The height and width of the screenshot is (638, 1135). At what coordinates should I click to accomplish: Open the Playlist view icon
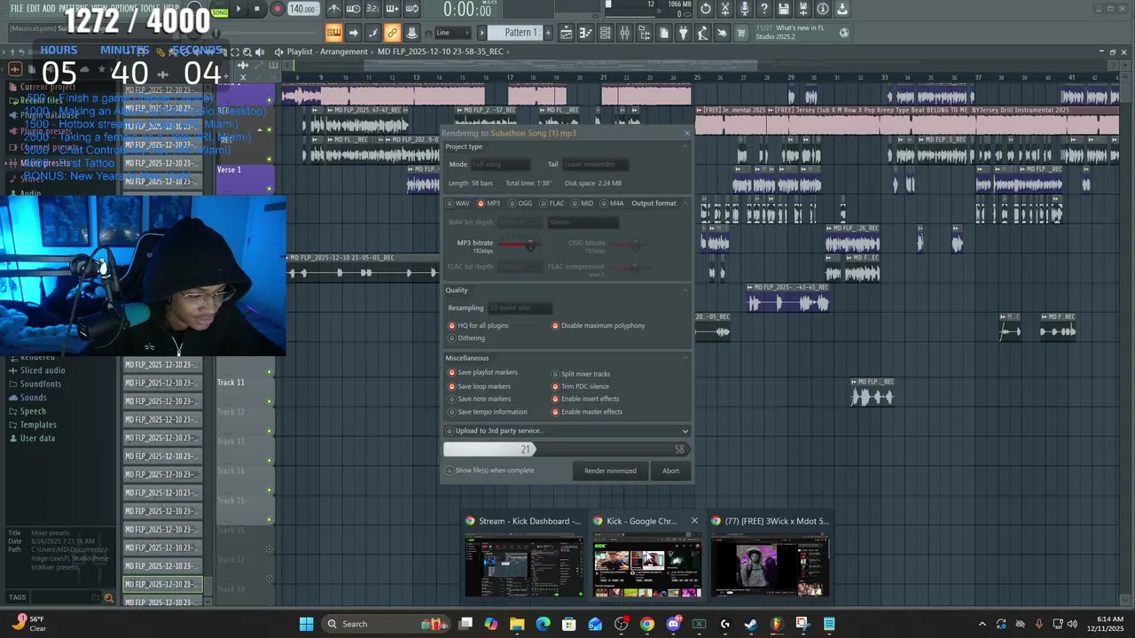coord(565,33)
